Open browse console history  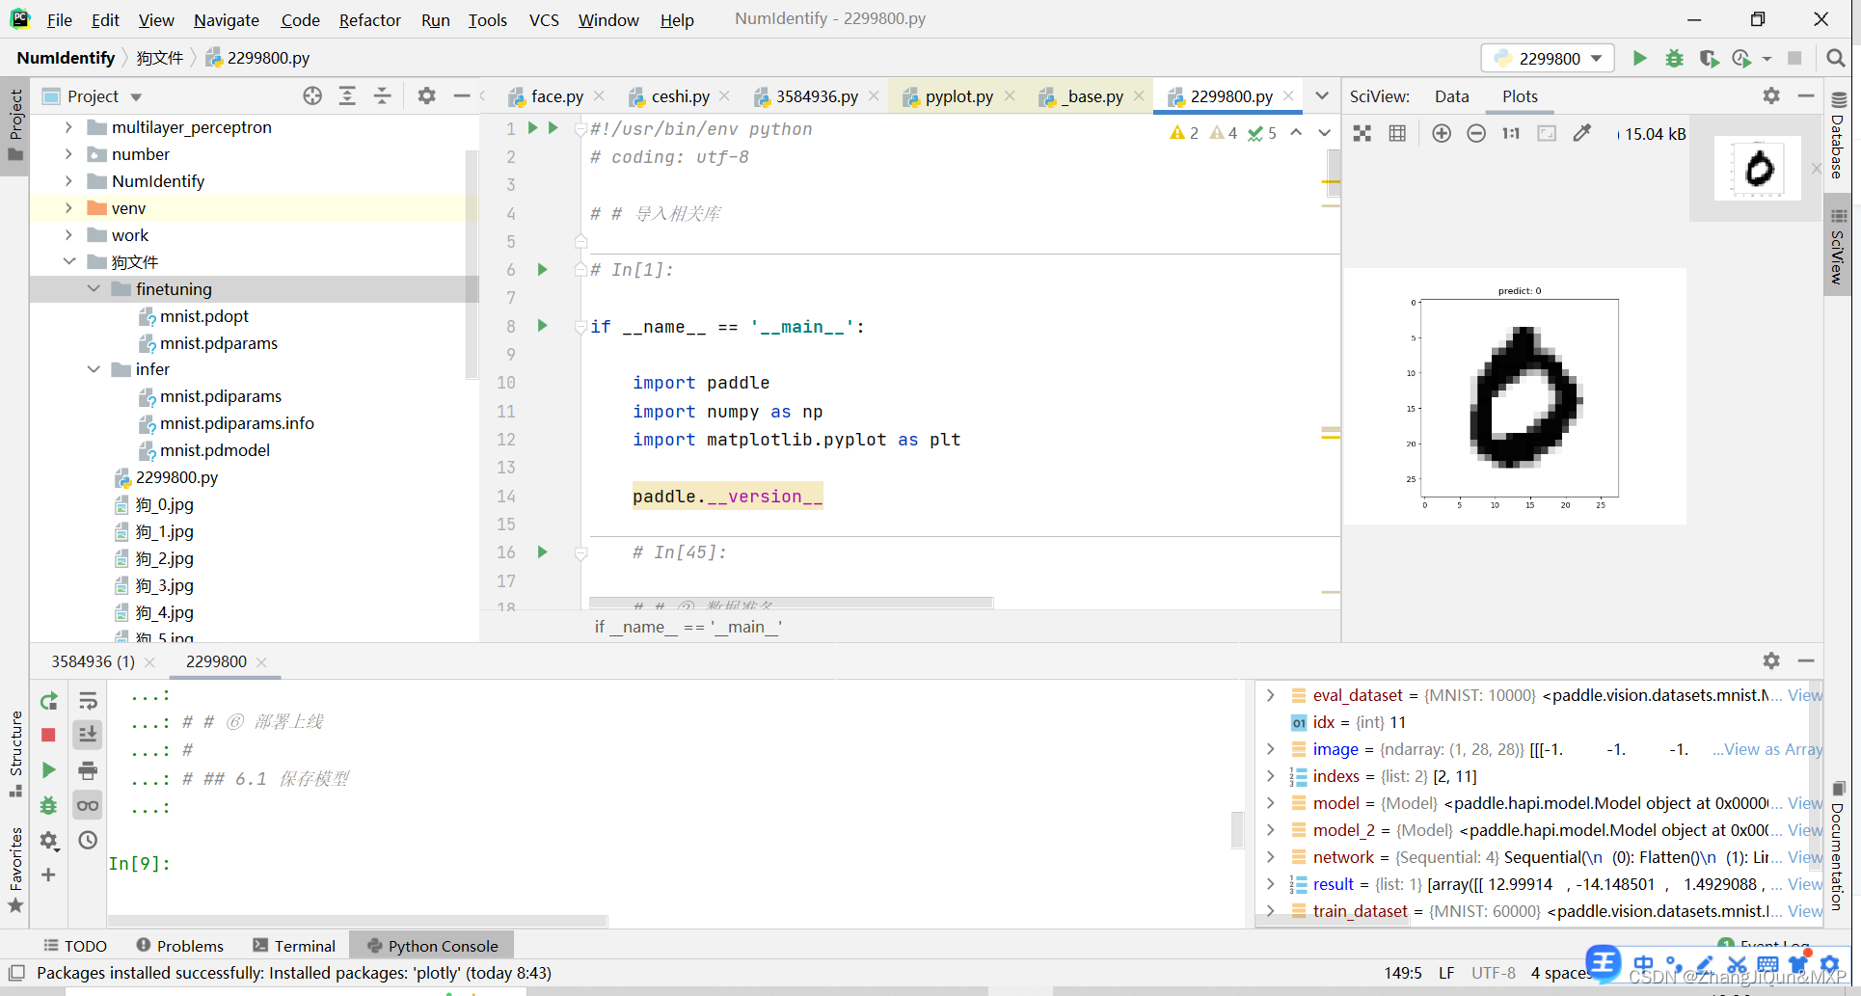[x=88, y=840]
